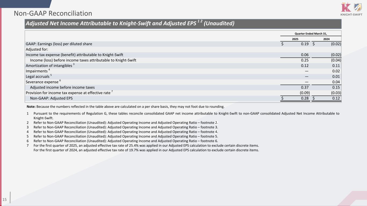Viewport: 367px width, 206px height.
Task: Select the 2024 column header
Action: [326, 39]
